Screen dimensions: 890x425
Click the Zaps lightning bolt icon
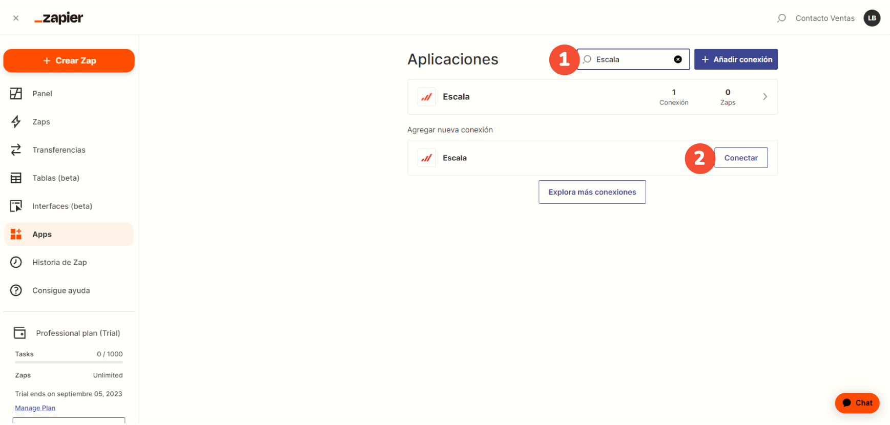click(x=16, y=121)
